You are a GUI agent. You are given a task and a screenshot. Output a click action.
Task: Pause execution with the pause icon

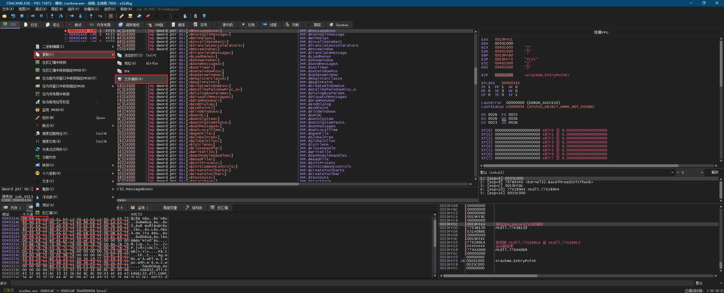(x=41, y=16)
